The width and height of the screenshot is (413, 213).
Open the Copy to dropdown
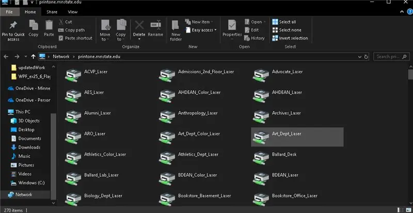click(x=121, y=30)
